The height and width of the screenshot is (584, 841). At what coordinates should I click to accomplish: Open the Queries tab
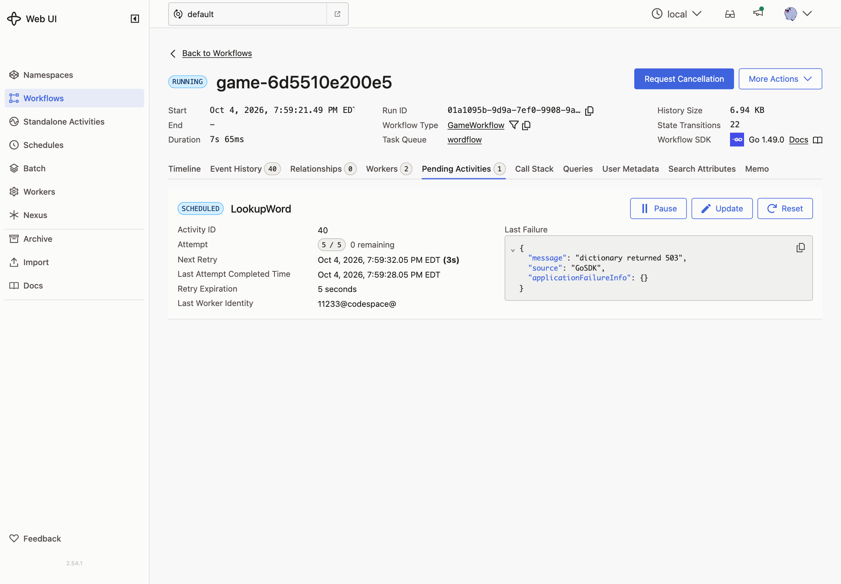coord(578,169)
